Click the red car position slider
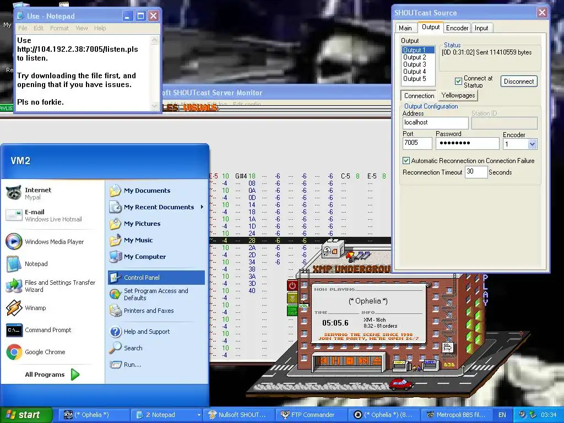The height and width of the screenshot is (423, 564). [401, 384]
